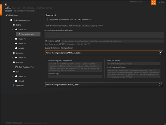Click the DataPoolScope field
Screen dimensions: 166x125
point(75,77)
